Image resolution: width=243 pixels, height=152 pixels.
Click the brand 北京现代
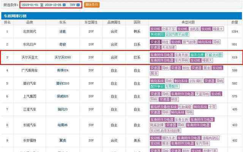click(30, 32)
